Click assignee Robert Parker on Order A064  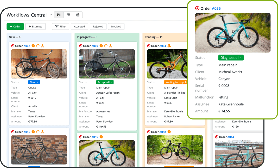[x=172, y=116]
